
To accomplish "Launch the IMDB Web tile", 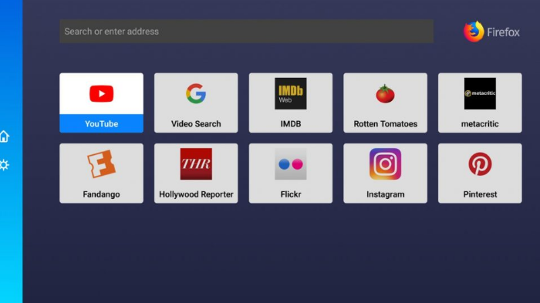I will tap(291, 103).
